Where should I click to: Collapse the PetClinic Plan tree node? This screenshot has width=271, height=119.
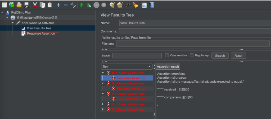2,12
